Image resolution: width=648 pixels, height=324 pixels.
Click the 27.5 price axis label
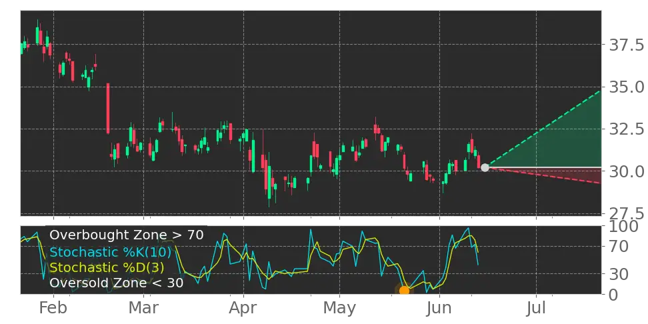coord(627,213)
